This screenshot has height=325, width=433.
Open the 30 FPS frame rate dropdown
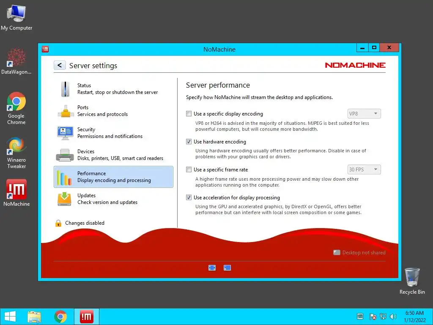364,169
